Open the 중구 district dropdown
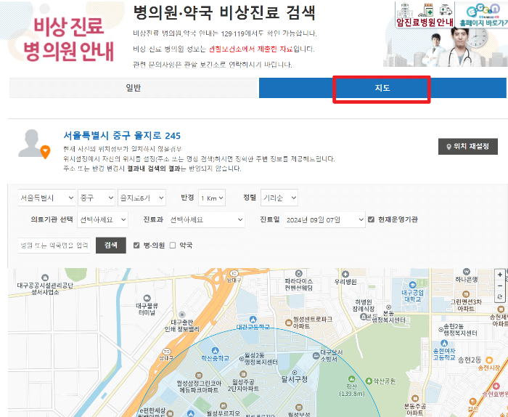Screen dimensions: 508x417 pos(97,198)
